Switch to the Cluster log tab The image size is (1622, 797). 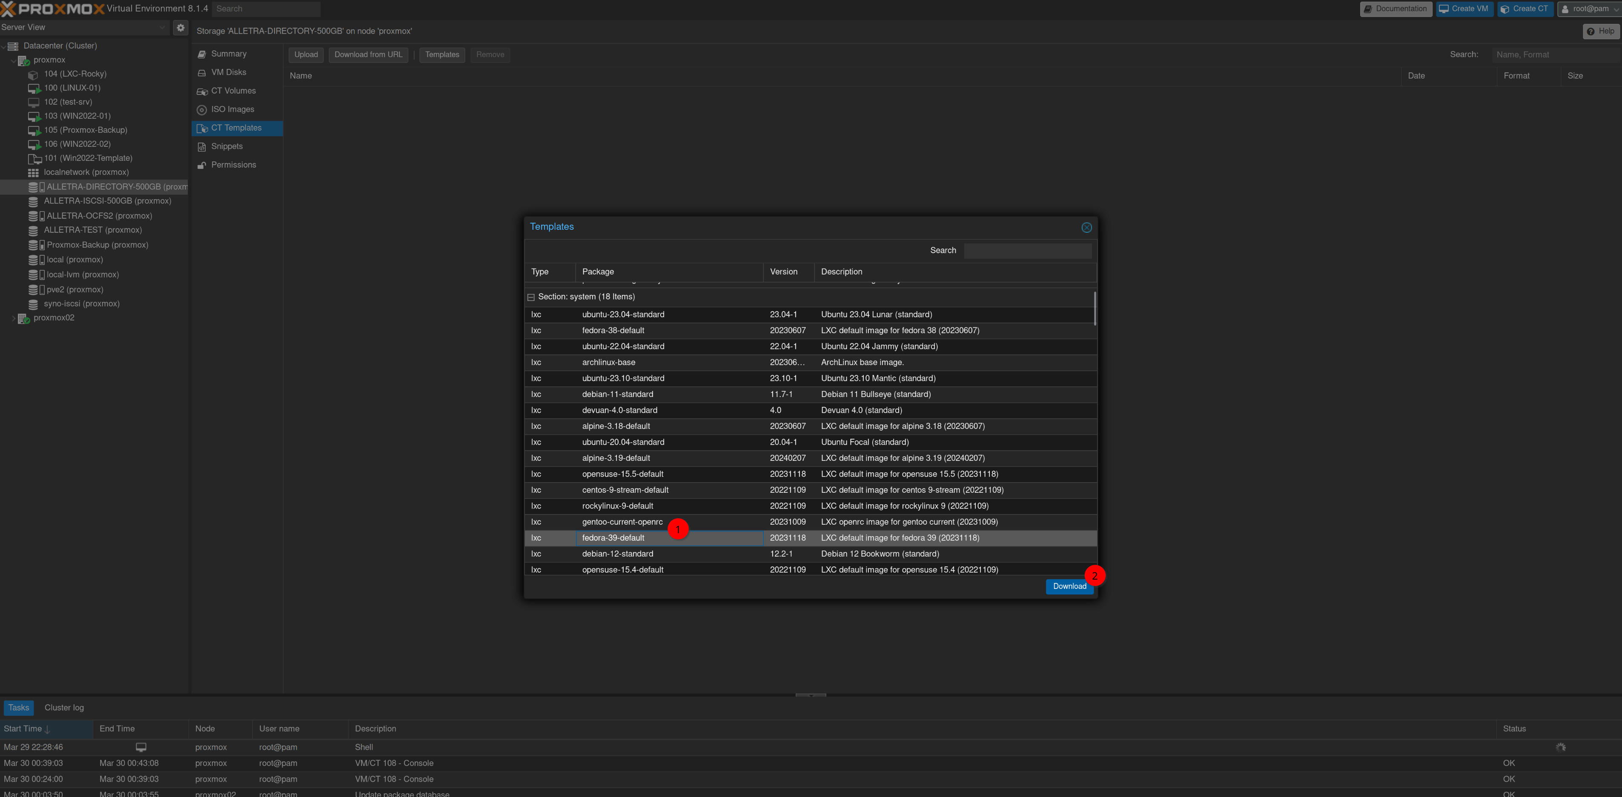64,708
